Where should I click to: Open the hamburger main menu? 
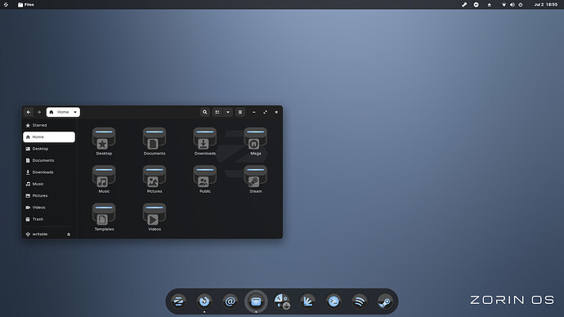coord(240,112)
